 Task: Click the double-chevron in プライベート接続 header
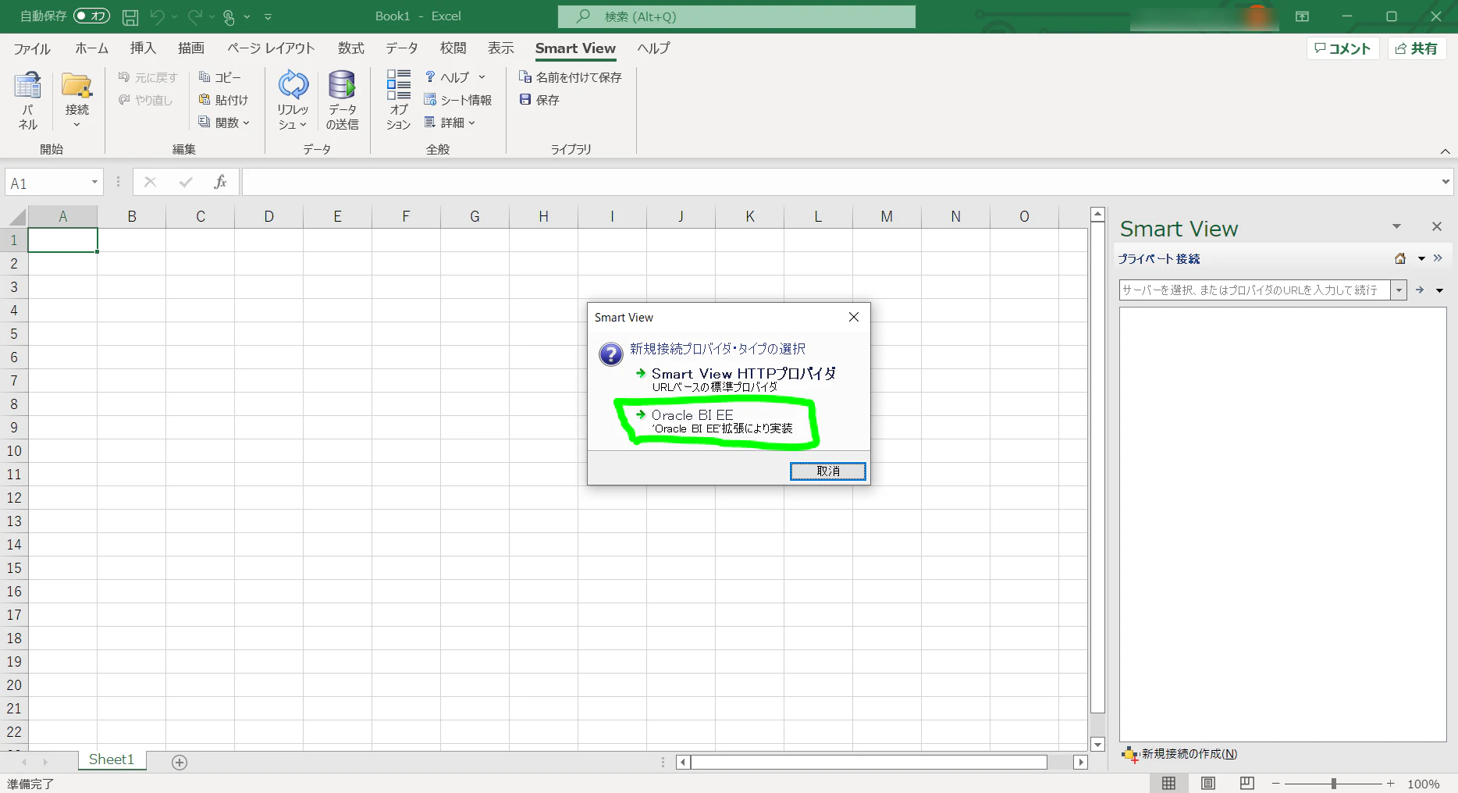click(x=1438, y=258)
